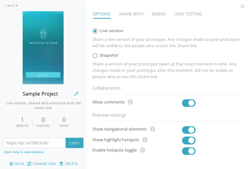250x169 pixels.
Task: Click the info icon next to Allow comments
Action: click(x=130, y=102)
